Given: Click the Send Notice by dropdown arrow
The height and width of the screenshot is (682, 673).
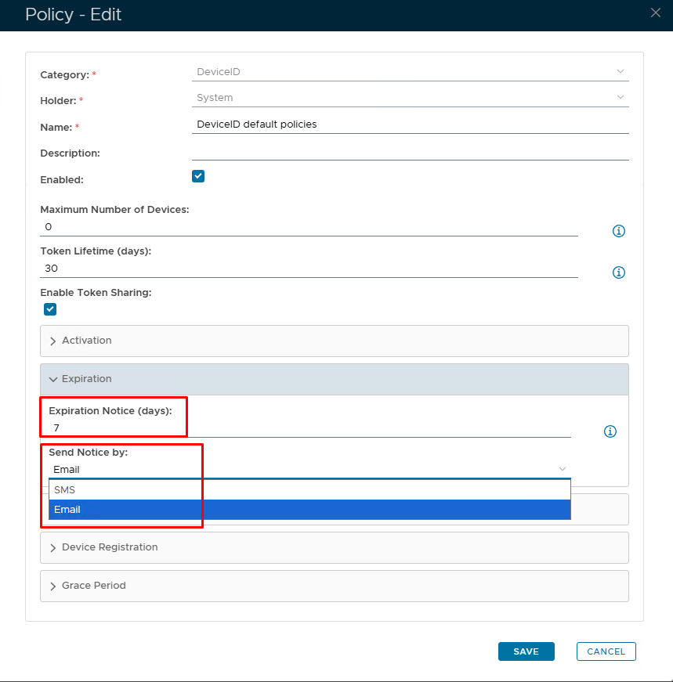Looking at the screenshot, I should tap(562, 469).
